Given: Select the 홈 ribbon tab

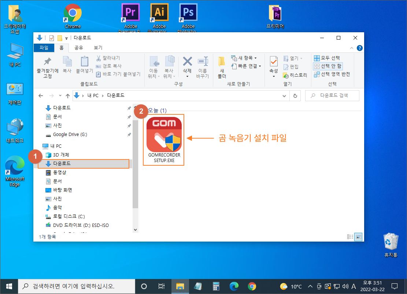Looking at the screenshot, I should [x=62, y=48].
